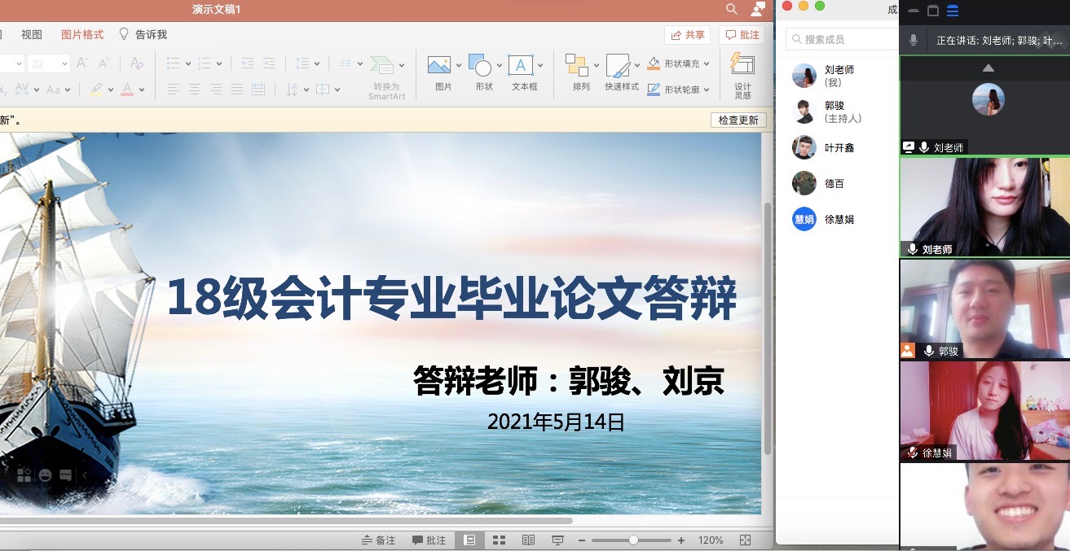
Task: Click the 转换为 SmartArt icon
Action: 381,66
